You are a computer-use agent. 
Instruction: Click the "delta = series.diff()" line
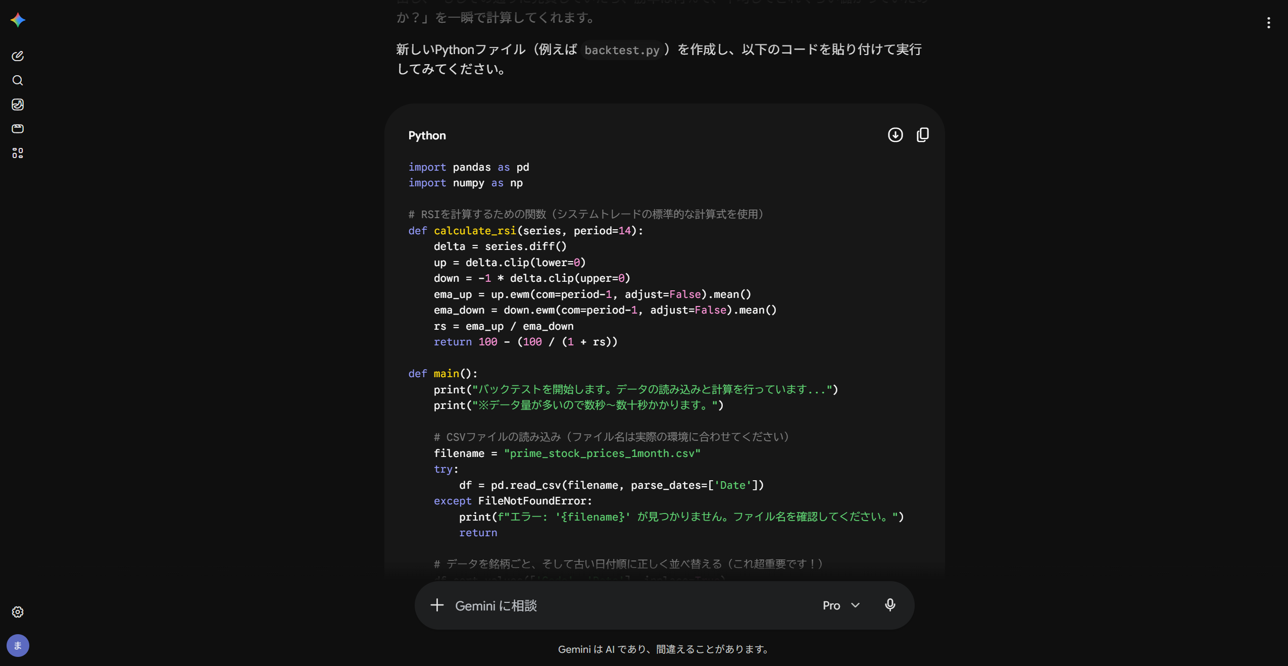point(500,246)
